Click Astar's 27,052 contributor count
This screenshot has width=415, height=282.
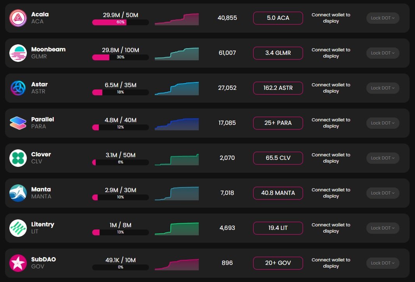(x=227, y=88)
